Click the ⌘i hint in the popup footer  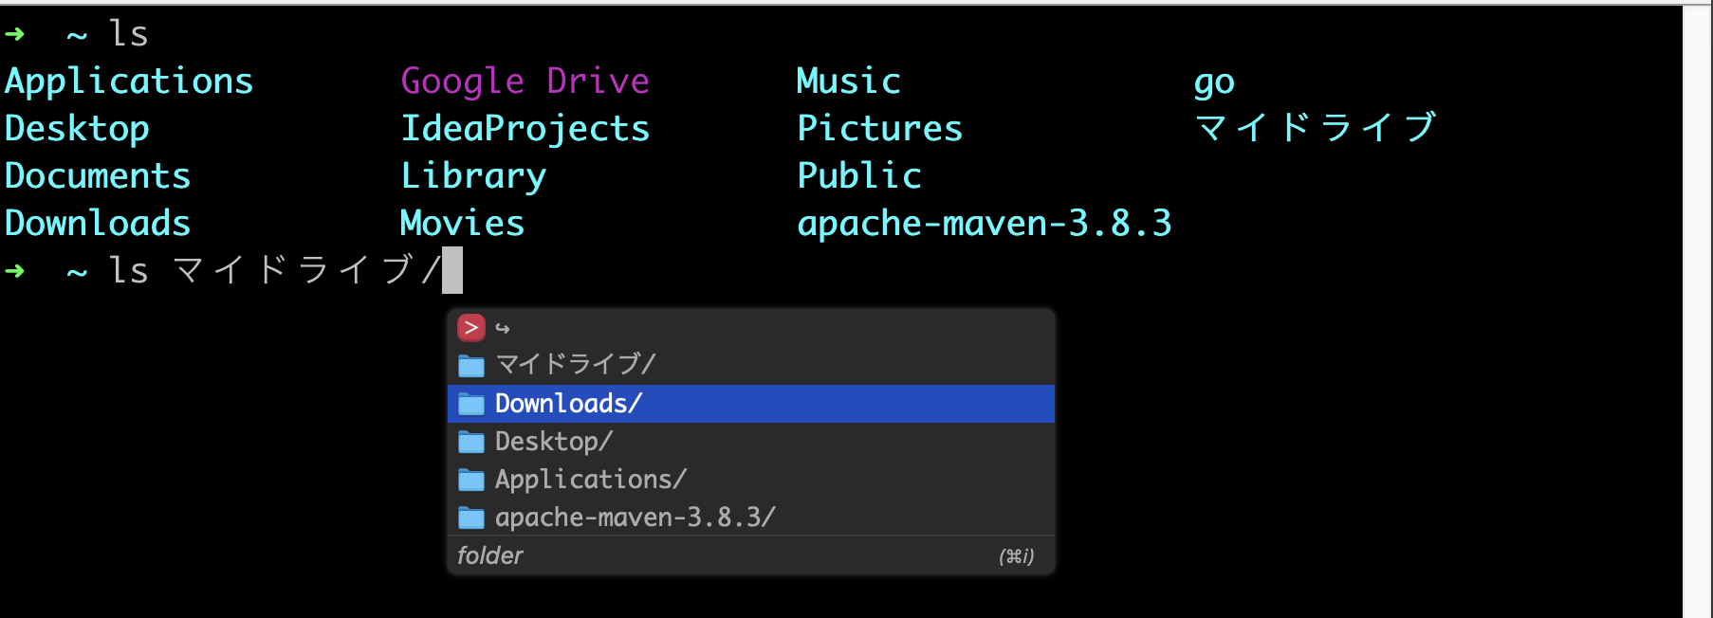pos(1015,557)
